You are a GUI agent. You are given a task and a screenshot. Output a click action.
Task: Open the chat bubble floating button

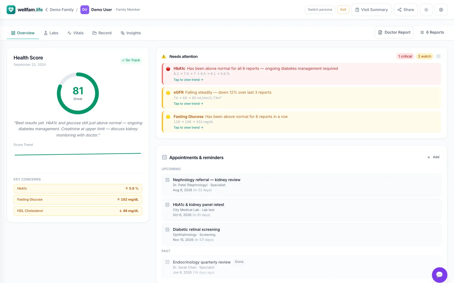pos(439,275)
